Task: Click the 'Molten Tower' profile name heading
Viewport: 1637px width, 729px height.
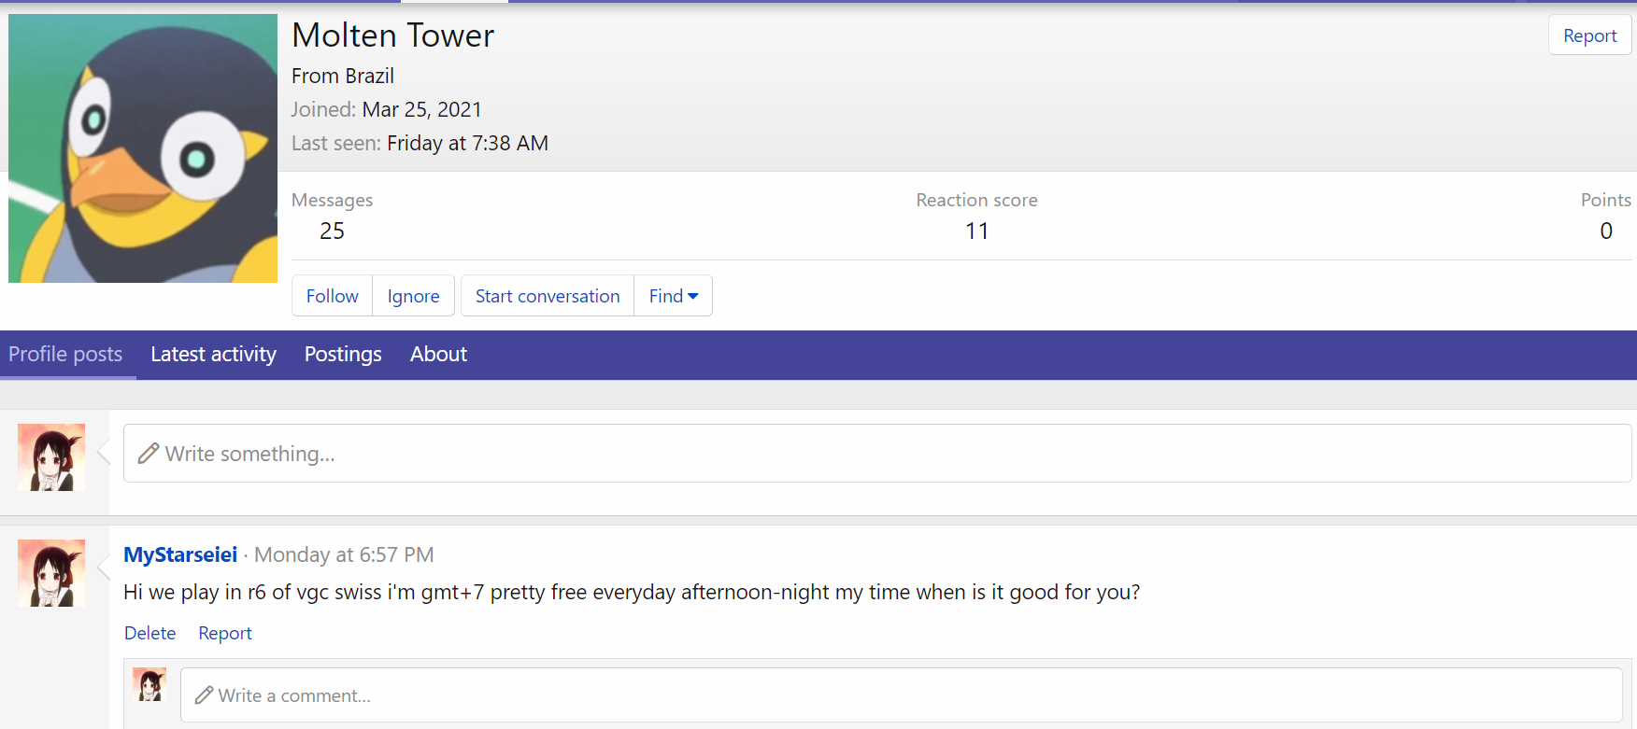Action: coord(392,35)
